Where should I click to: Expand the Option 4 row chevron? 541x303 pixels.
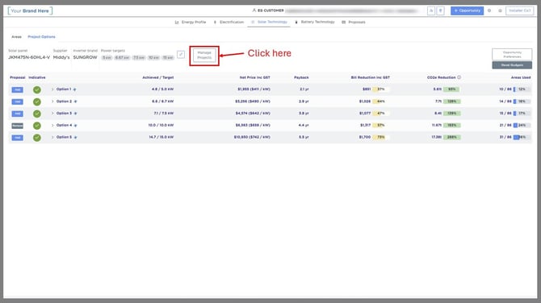(x=52, y=126)
